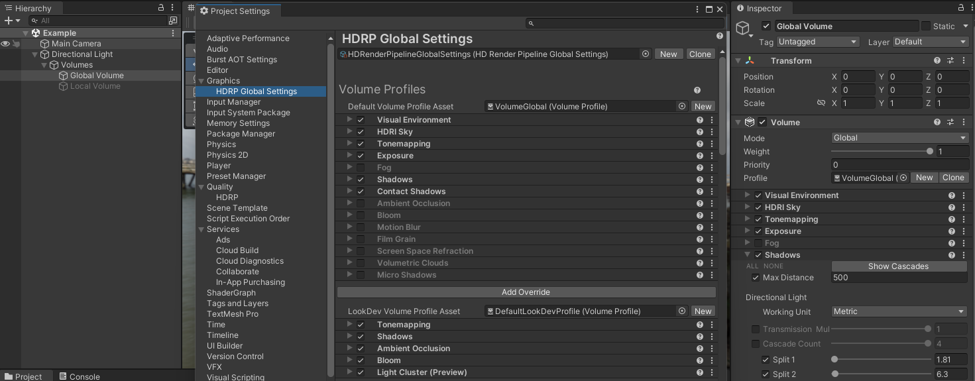Open Transform component help icon
The image size is (975, 381).
(x=937, y=60)
